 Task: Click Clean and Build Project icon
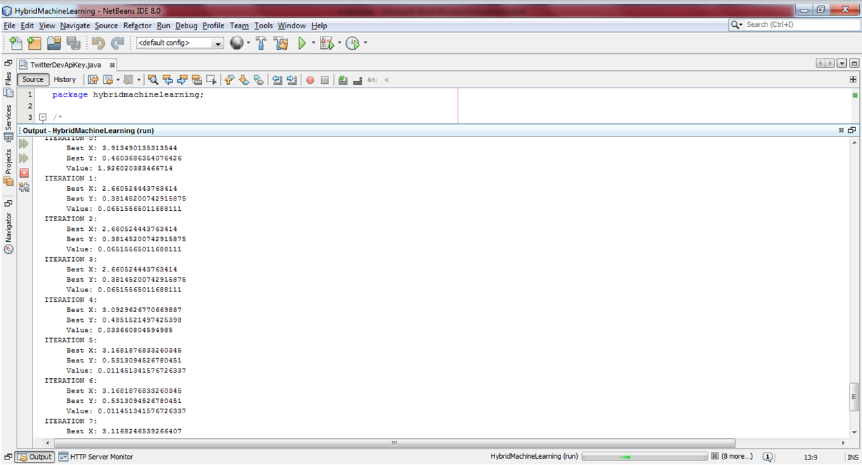click(281, 43)
